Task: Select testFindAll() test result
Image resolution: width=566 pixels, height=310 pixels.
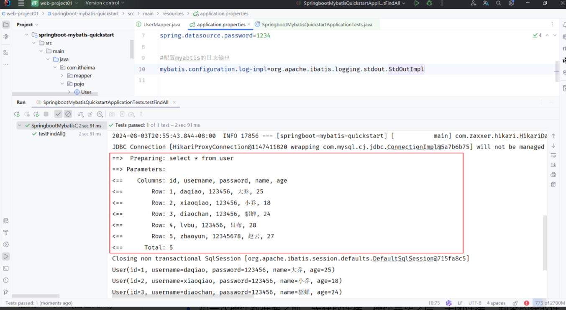Action: pyautogui.click(x=52, y=134)
